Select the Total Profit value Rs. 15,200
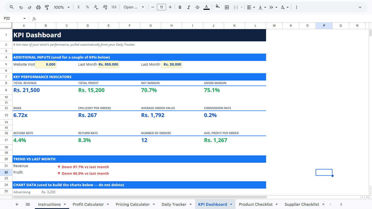Viewport: 372px width, 209px height. pyautogui.click(x=92, y=90)
